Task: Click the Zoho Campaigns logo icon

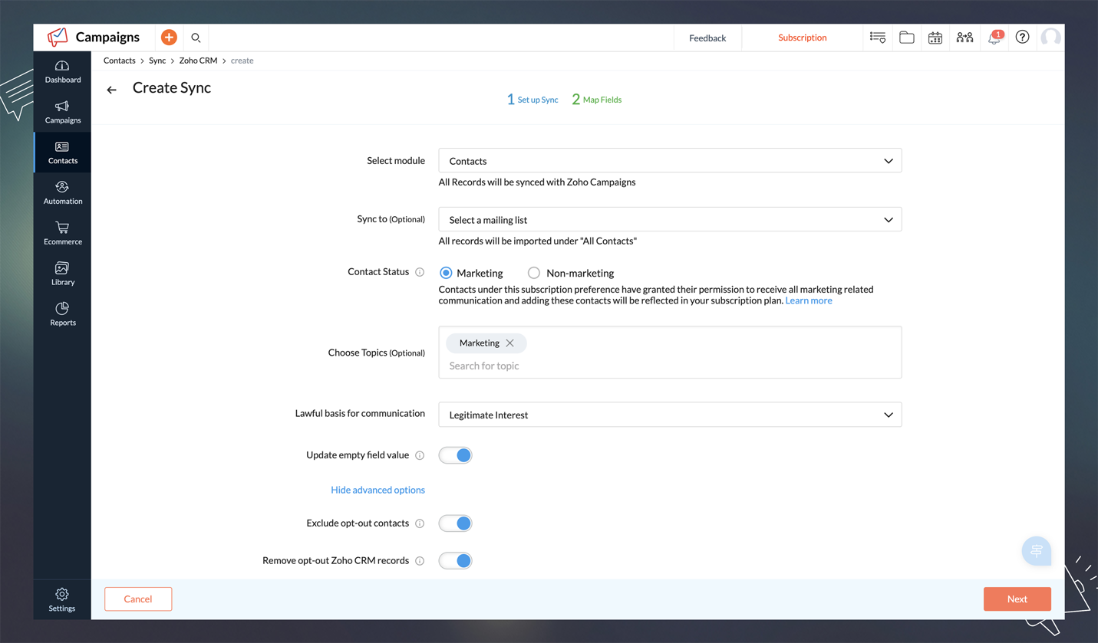Action: tap(58, 37)
